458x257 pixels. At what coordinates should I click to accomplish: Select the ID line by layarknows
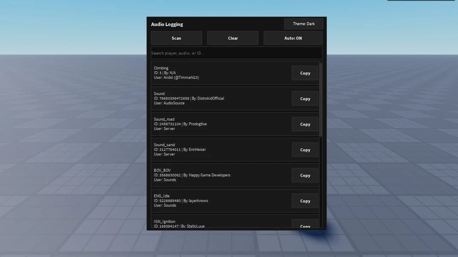coord(181,201)
